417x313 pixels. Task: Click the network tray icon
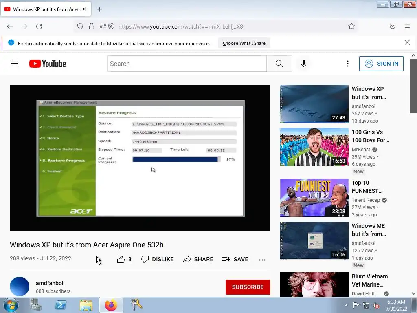tap(366, 305)
